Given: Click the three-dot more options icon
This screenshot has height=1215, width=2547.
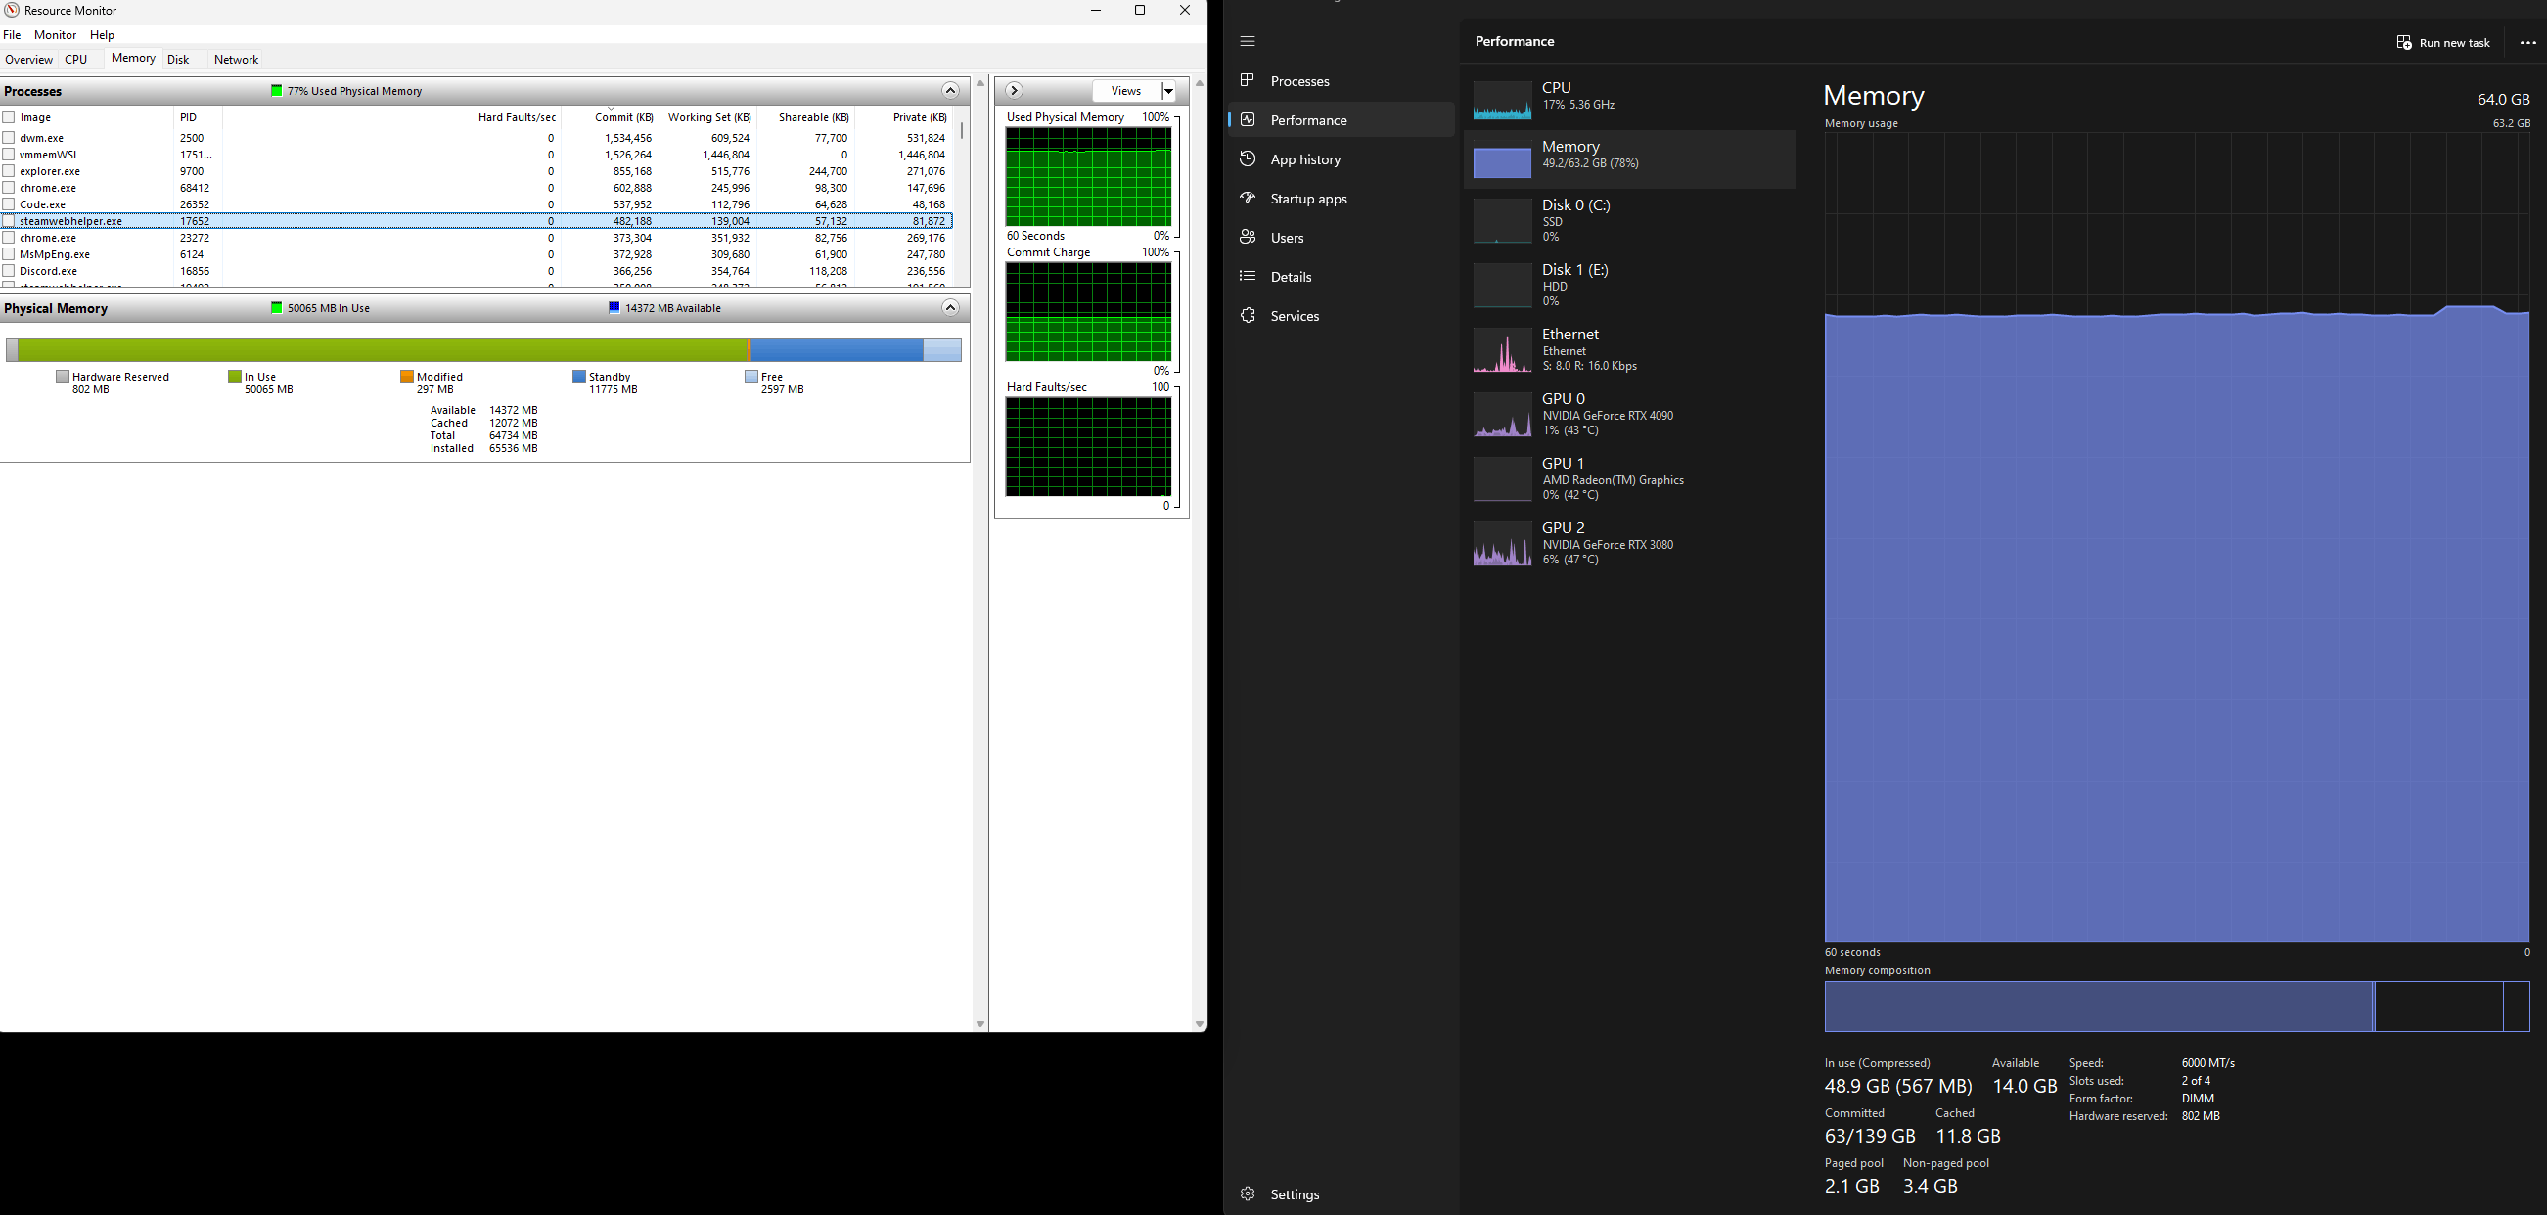Looking at the screenshot, I should point(2527,42).
